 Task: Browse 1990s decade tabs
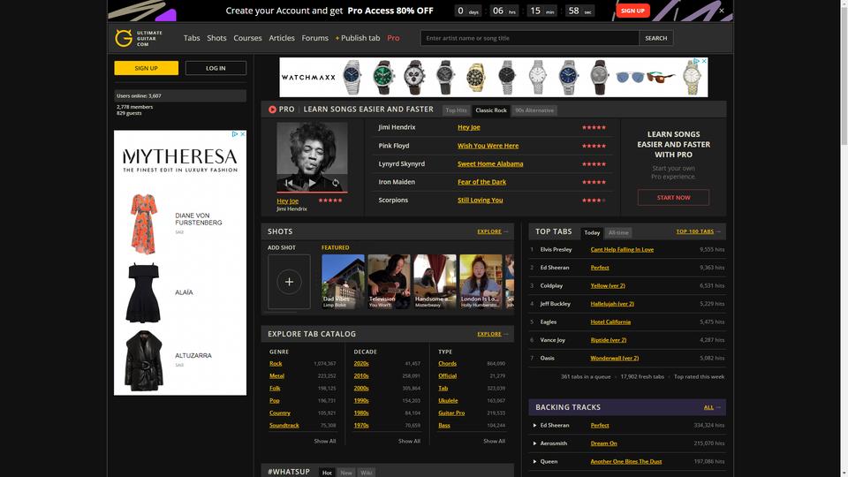[x=361, y=401]
